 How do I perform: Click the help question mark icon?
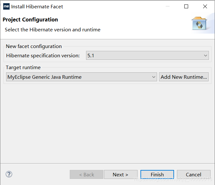point(9,174)
